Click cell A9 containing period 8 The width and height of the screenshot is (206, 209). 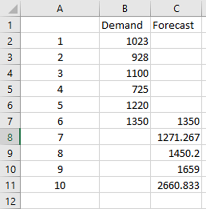coord(60,153)
